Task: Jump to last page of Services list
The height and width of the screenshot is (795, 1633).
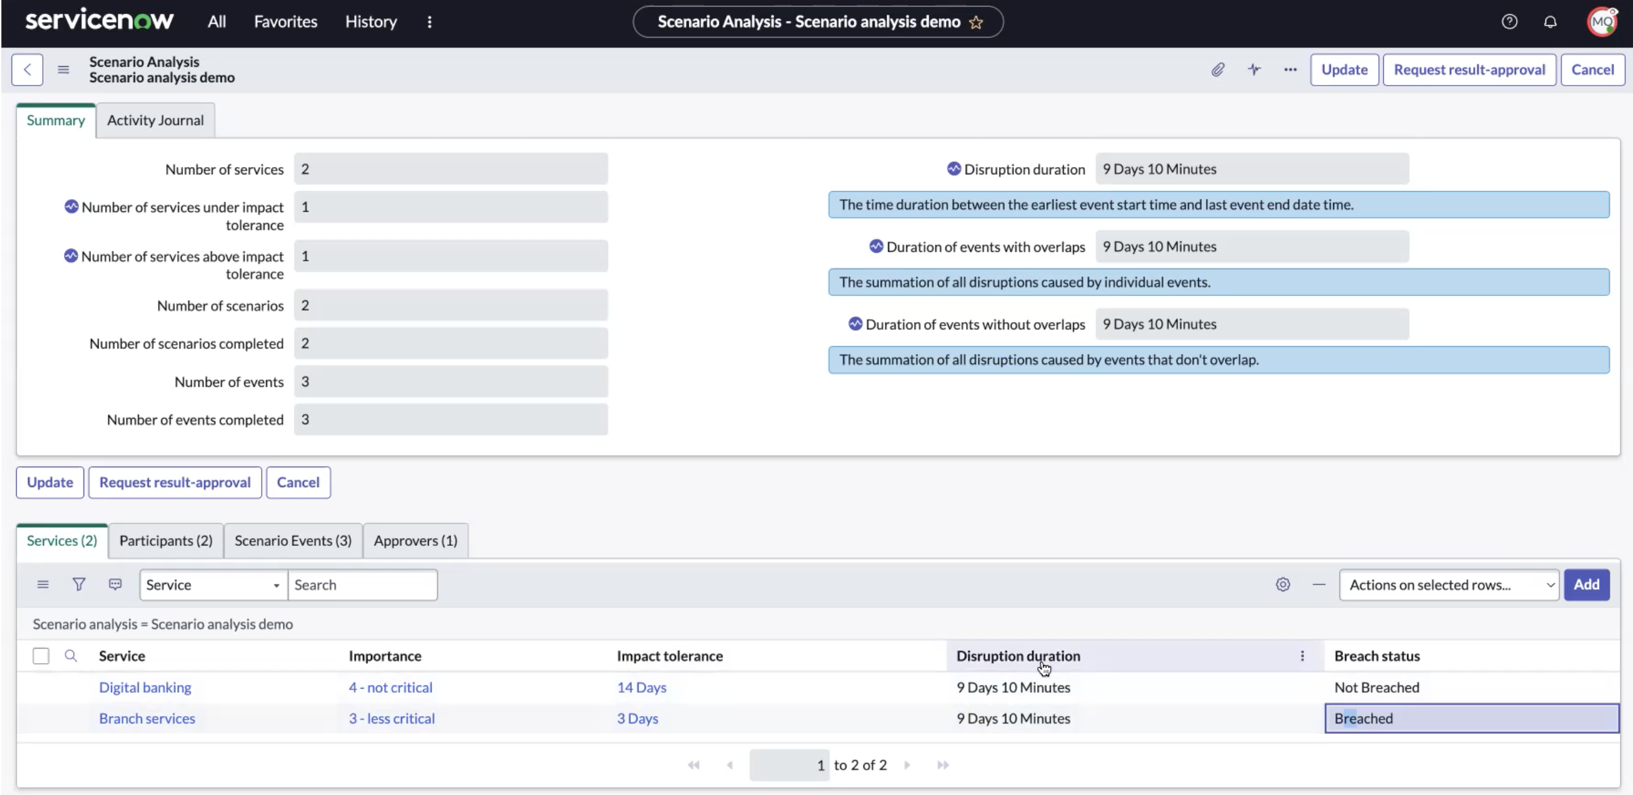Action: pos(943,765)
